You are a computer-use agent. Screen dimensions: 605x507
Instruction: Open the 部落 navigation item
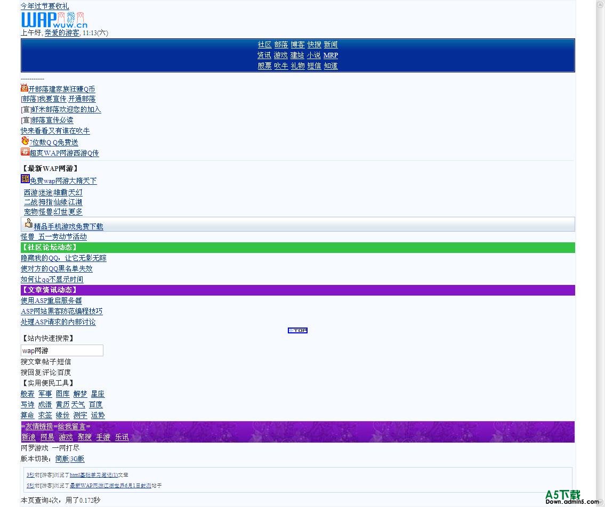tap(281, 45)
